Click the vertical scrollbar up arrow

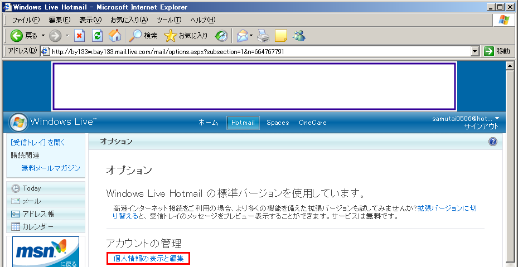click(x=510, y=65)
